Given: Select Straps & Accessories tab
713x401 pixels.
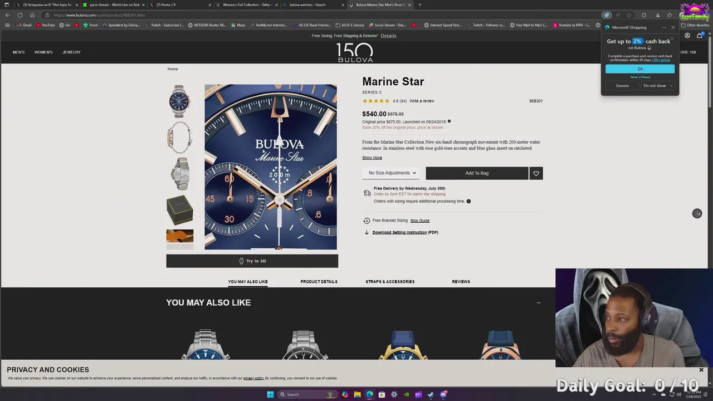Looking at the screenshot, I should tap(390, 281).
